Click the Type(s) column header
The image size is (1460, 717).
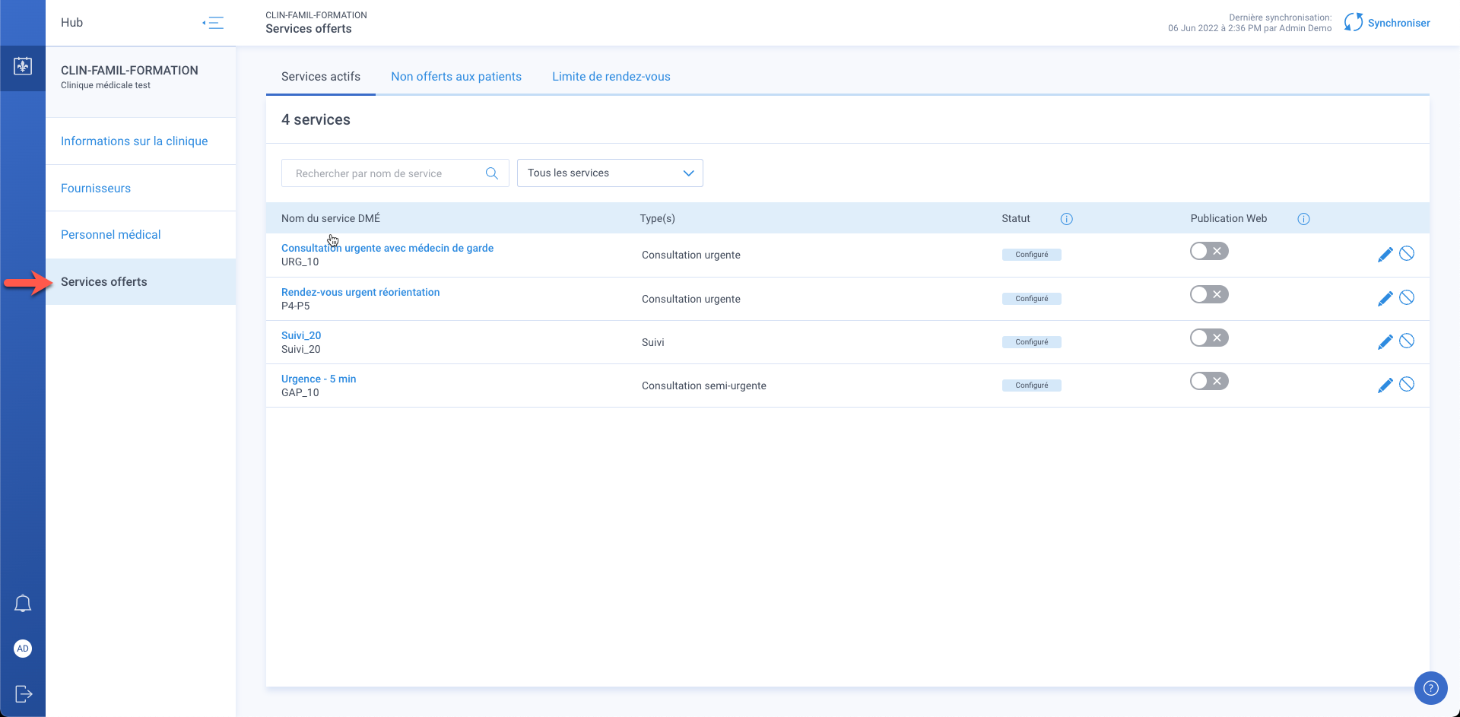pos(658,218)
